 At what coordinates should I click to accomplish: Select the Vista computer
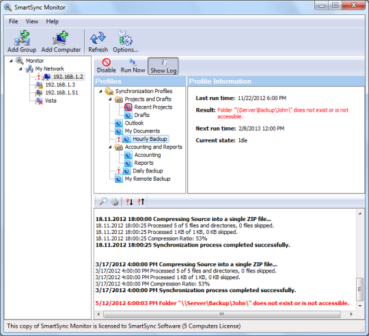[51, 101]
